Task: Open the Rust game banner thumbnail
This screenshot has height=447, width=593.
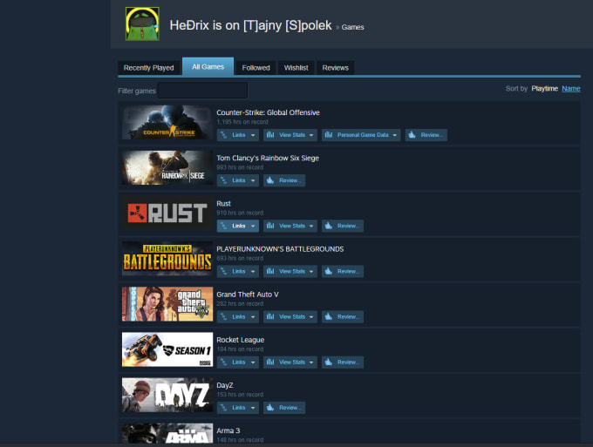Action: click(167, 213)
